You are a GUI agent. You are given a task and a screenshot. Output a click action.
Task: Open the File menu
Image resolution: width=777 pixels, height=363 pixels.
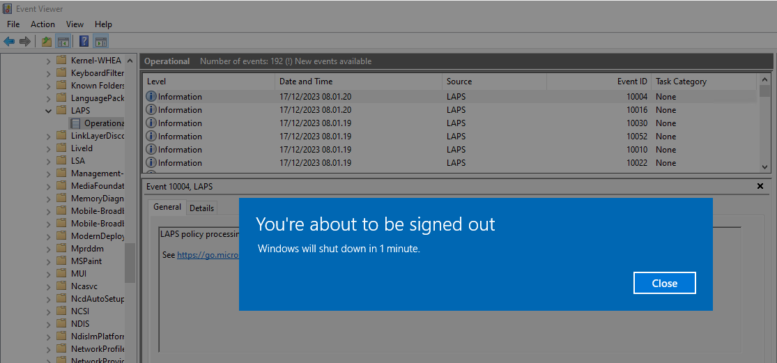13,24
